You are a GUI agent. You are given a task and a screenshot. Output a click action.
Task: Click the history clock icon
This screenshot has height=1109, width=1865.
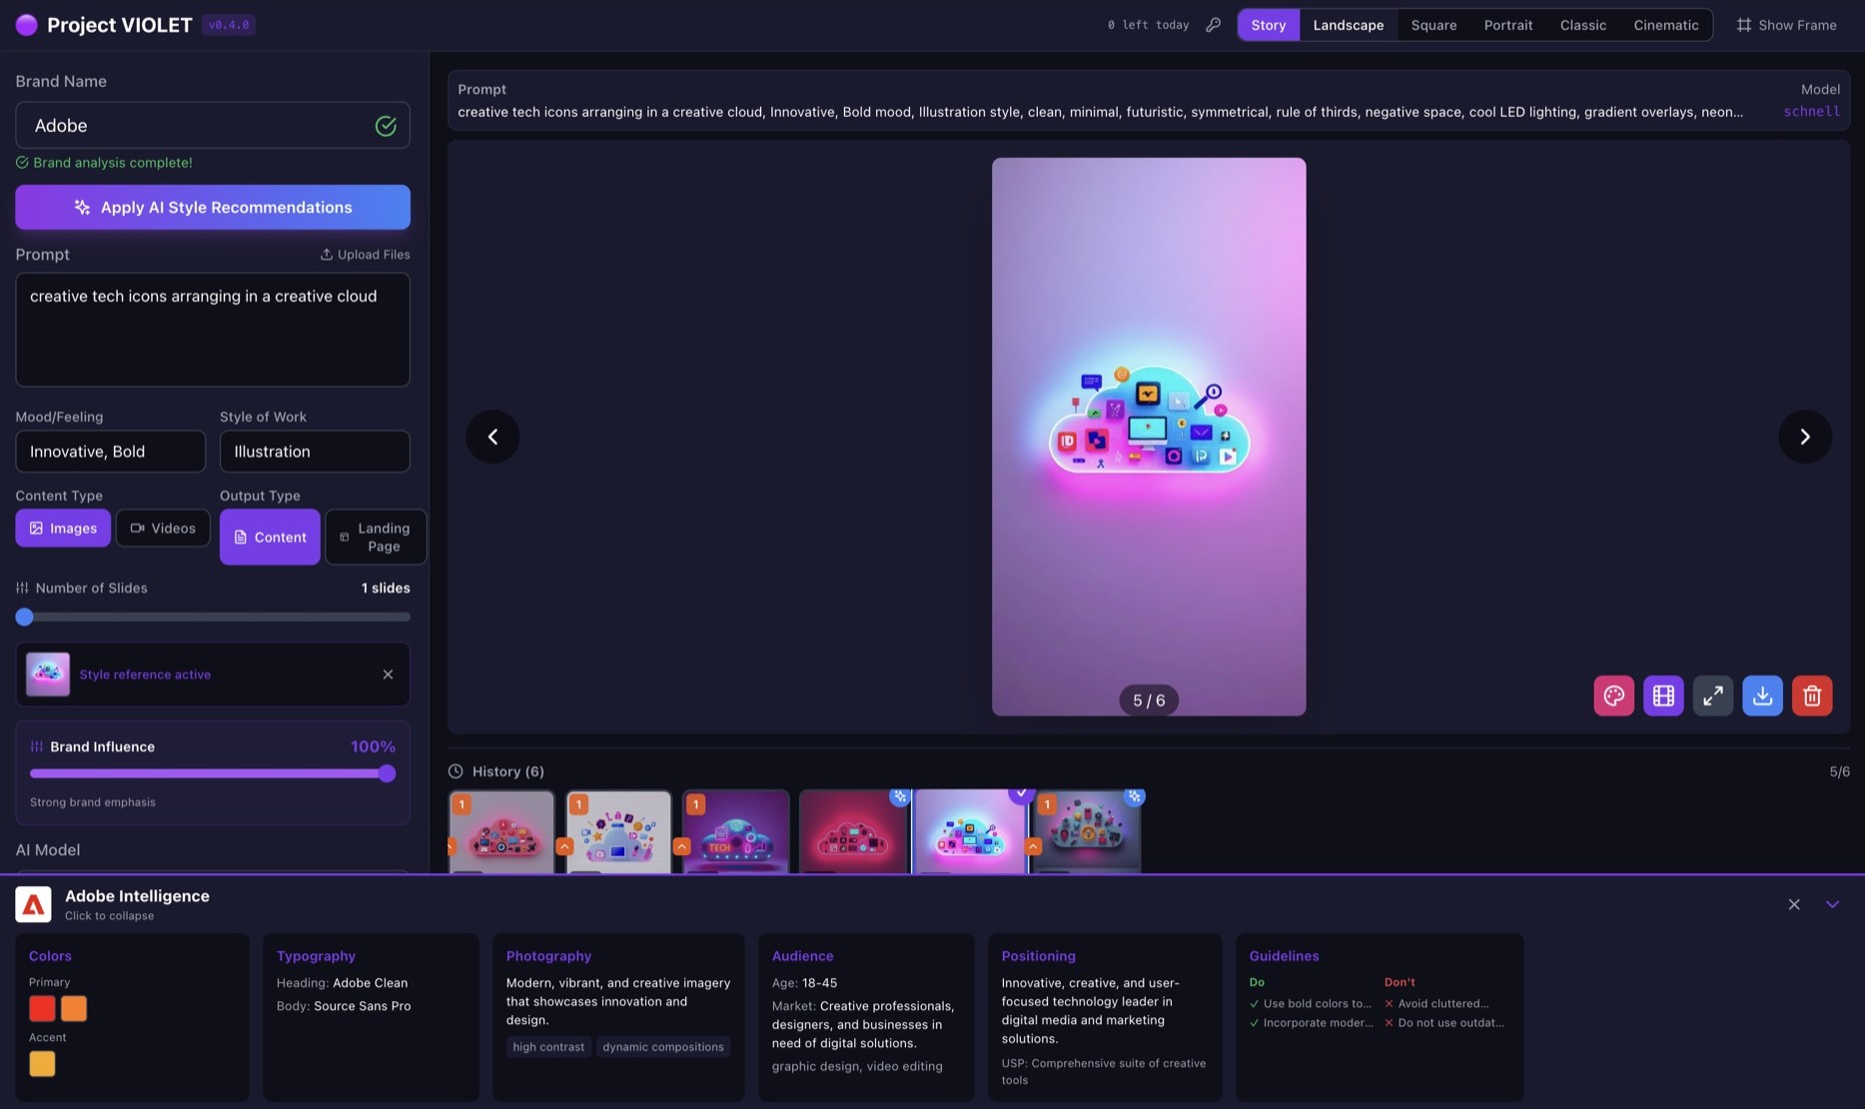pyautogui.click(x=456, y=771)
